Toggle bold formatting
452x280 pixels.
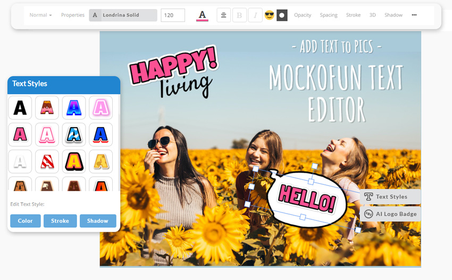(x=239, y=15)
